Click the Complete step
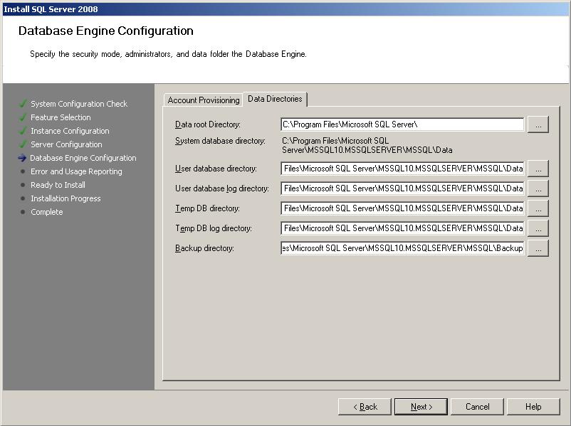This screenshot has height=426, width=571. [46, 212]
